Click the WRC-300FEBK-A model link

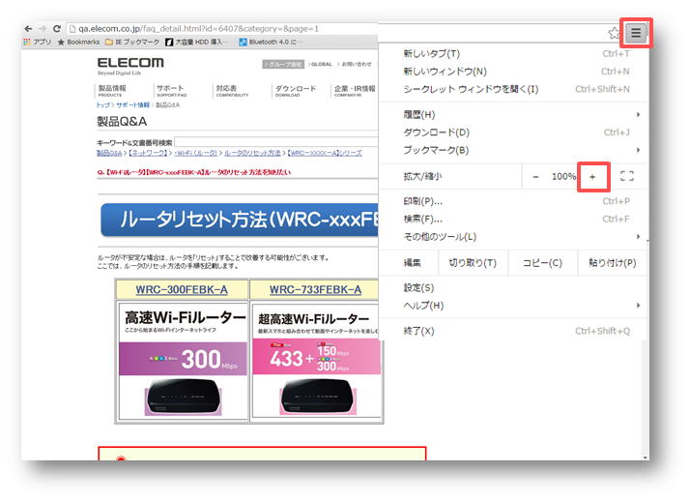pyautogui.click(x=182, y=290)
